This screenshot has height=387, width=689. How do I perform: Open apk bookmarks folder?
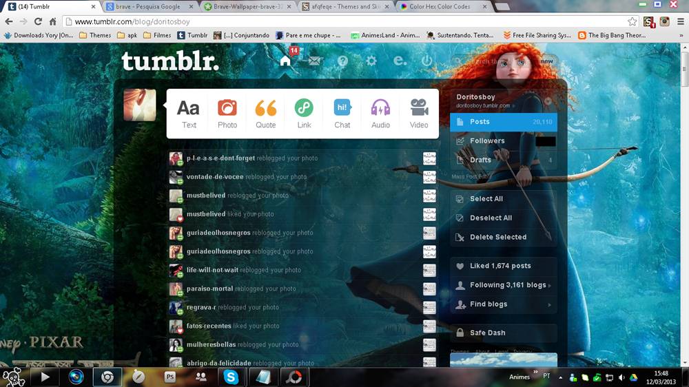(127, 35)
